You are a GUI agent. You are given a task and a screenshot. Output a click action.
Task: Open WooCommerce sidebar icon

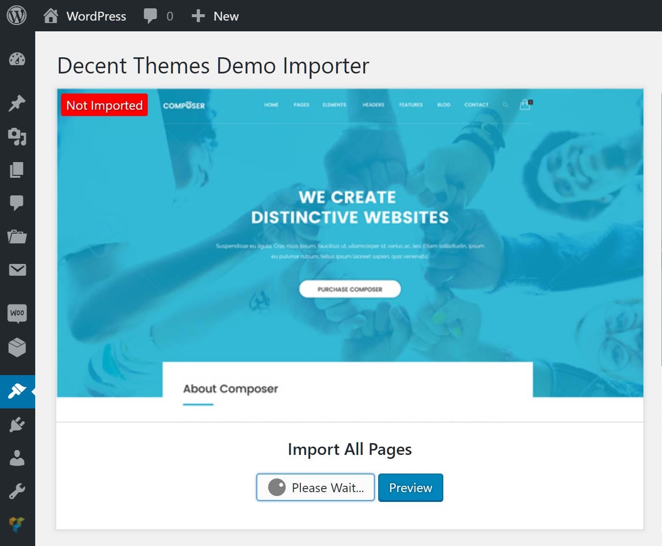click(x=17, y=313)
